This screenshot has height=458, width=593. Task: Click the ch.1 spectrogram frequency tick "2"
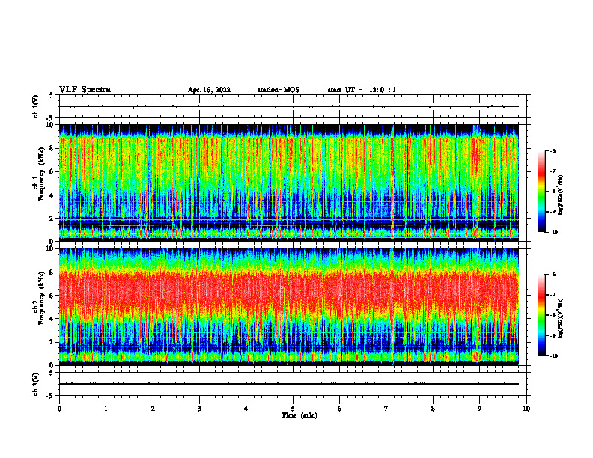click(52, 218)
